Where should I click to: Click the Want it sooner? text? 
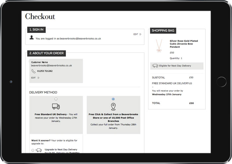pyautogui.click(x=41, y=140)
